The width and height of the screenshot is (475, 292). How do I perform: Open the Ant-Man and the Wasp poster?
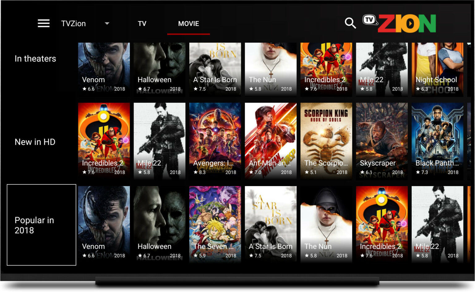coord(271,141)
